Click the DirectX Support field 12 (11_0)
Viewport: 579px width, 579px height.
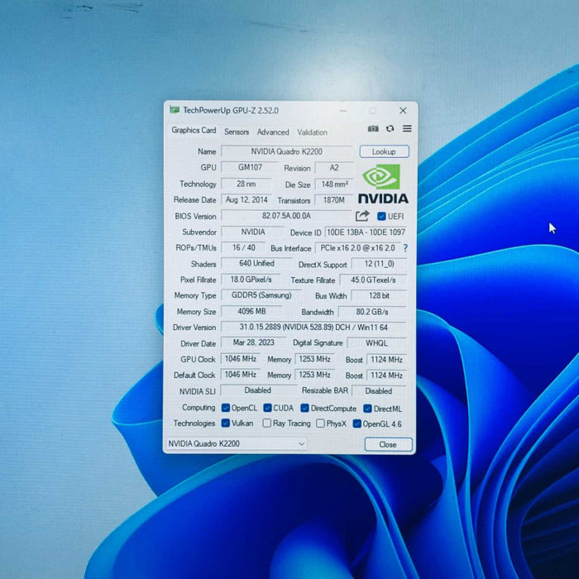coord(379,264)
